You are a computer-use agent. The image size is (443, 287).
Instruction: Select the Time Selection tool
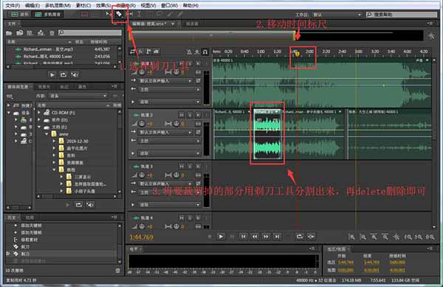140,14
